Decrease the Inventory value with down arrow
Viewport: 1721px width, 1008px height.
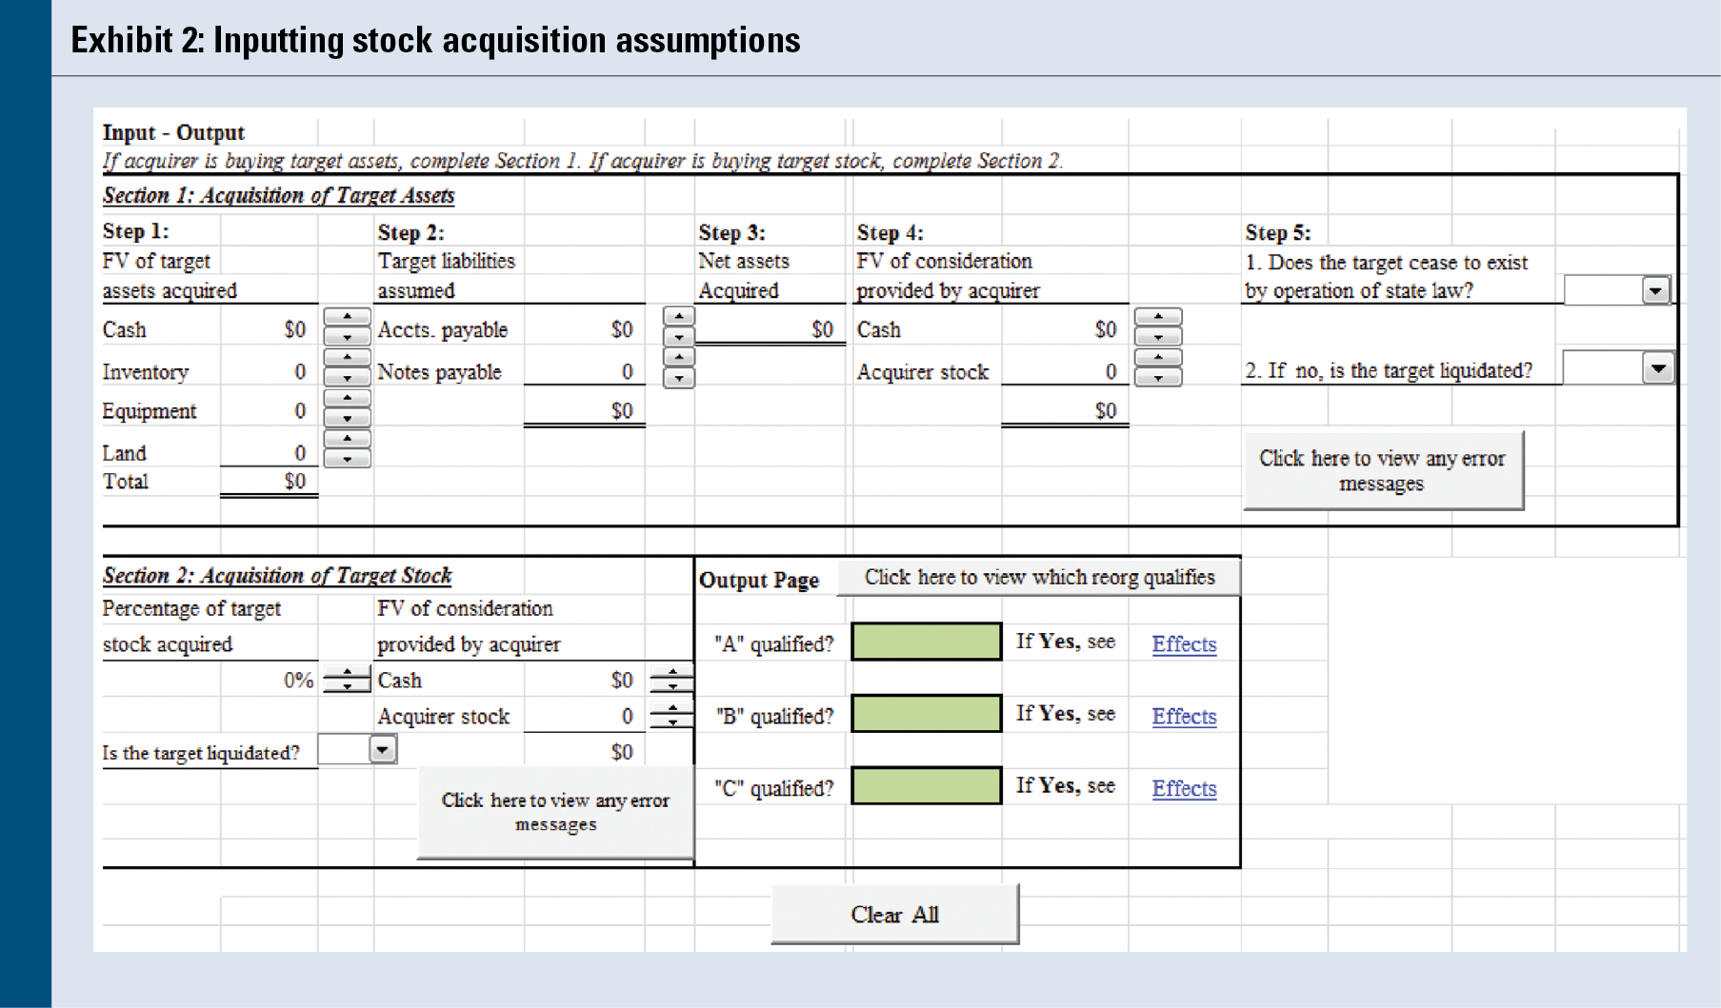tap(347, 378)
